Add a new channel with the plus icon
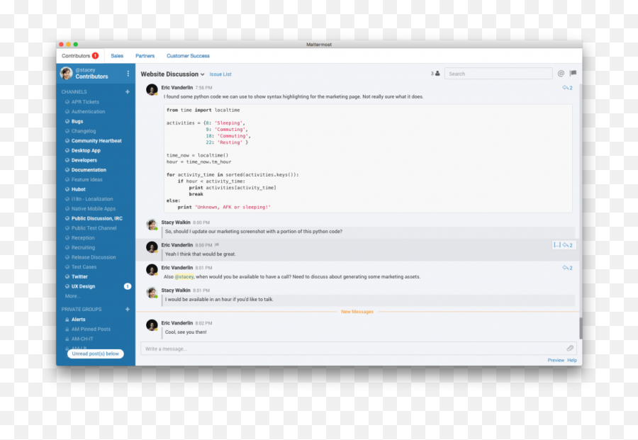This screenshot has width=638, height=440. click(x=128, y=92)
